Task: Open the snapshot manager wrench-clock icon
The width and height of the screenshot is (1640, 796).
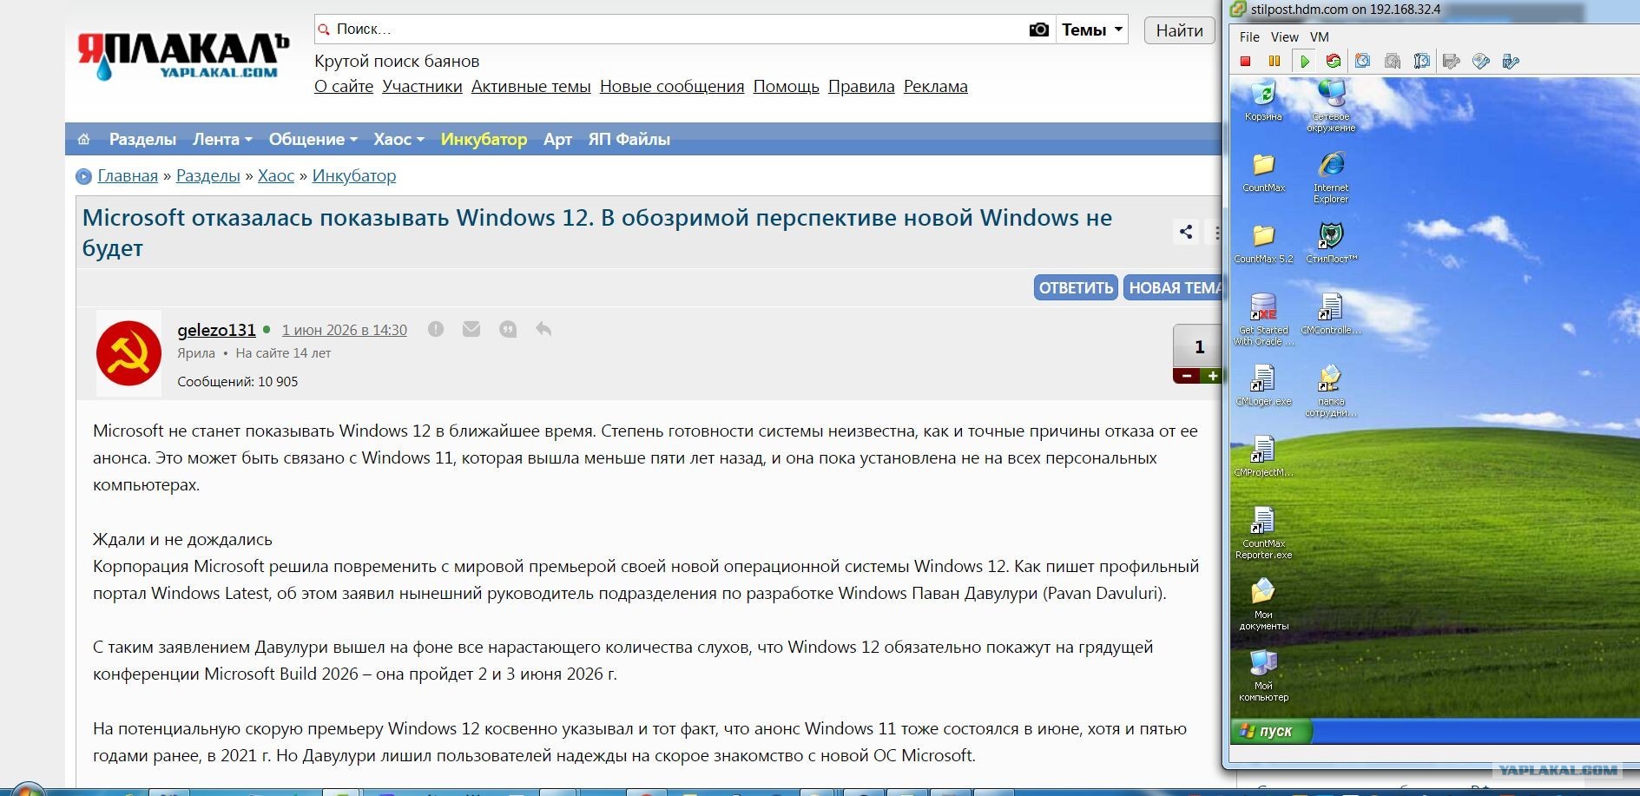Action: click(x=1422, y=61)
